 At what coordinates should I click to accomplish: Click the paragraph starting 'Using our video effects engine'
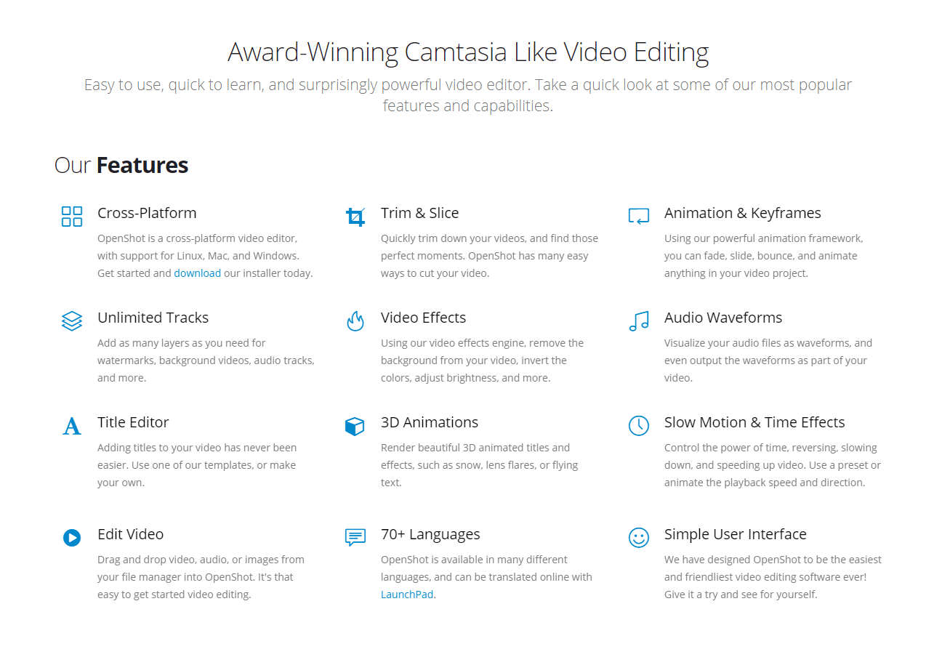coord(483,360)
